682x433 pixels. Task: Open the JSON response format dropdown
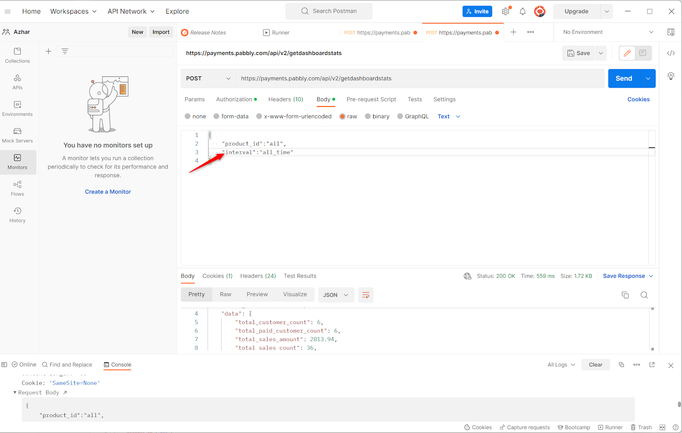click(x=336, y=295)
